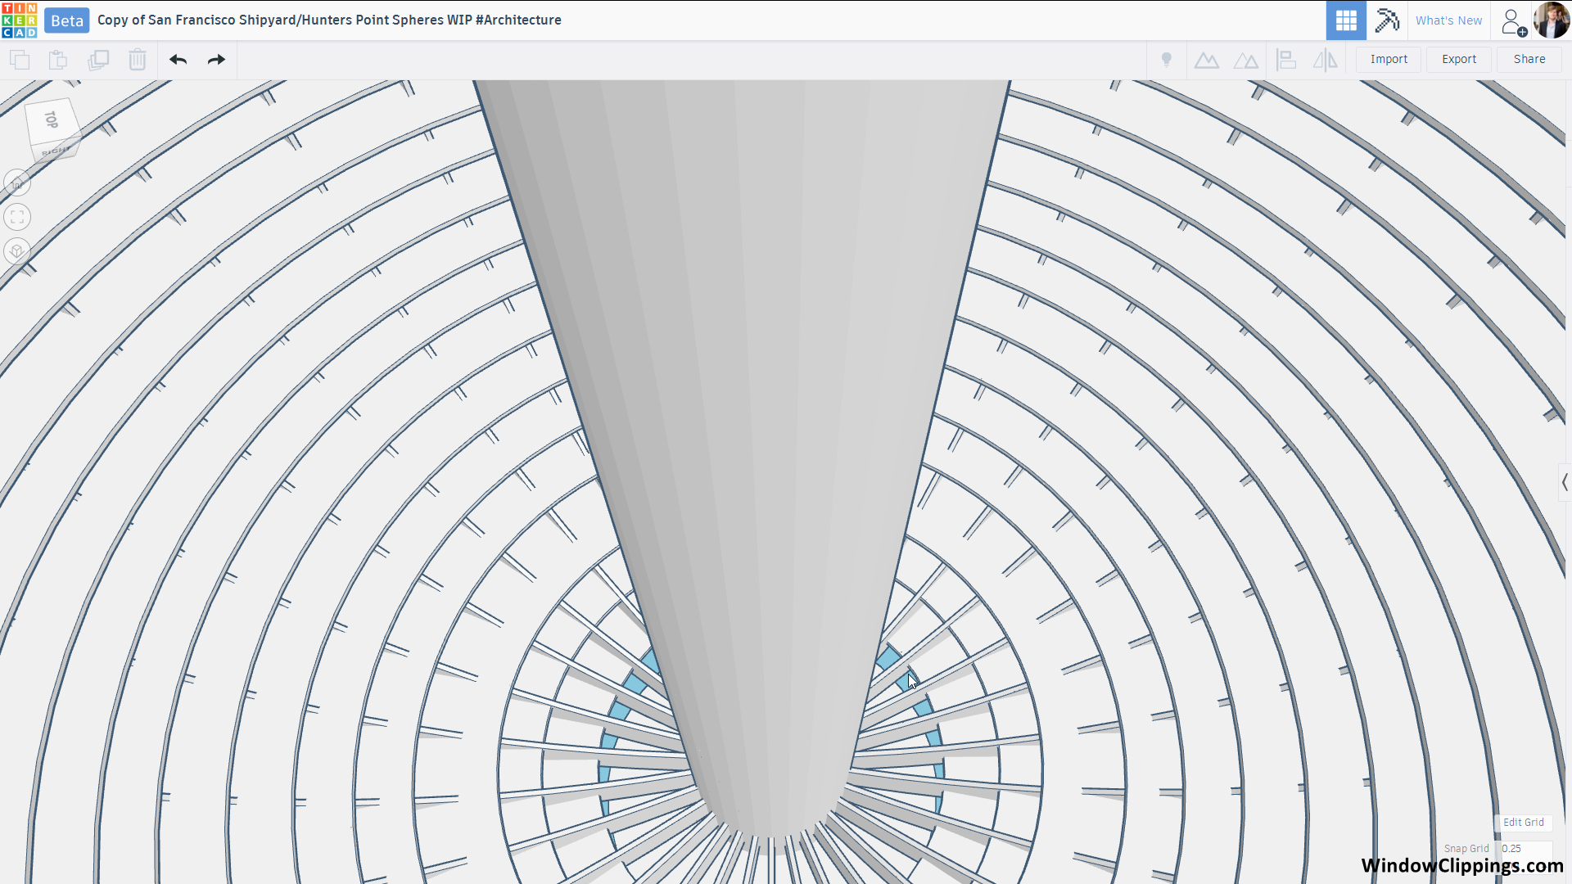Open the What's New link
Image resolution: width=1572 pixels, height=884 pixels.
coord(1448,20)
